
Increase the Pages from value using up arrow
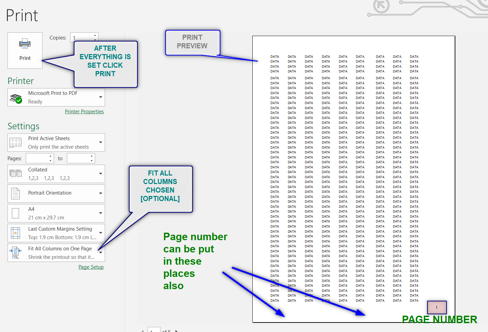51,156
